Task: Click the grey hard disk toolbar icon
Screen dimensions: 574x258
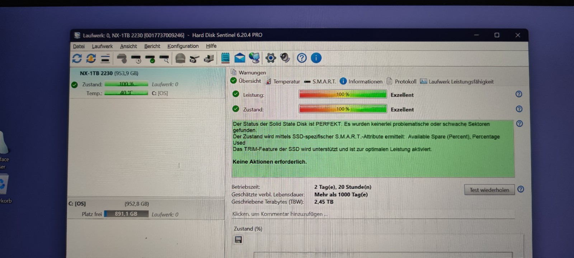Action: click(122, 58)
